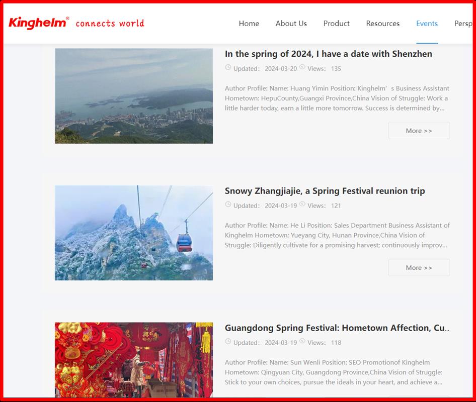Click the He Li author profile excerpt
The width and height of the screenshot is (476, 402).
coord(337,235)
